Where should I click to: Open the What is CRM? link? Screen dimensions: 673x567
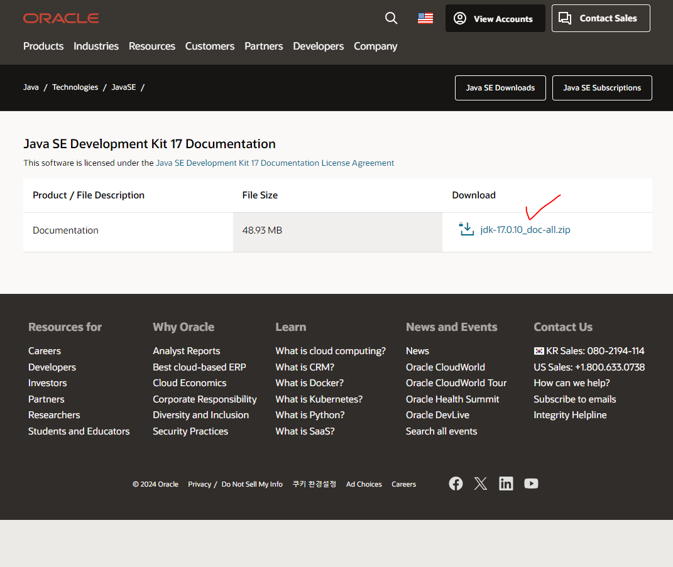pos(305,367)
